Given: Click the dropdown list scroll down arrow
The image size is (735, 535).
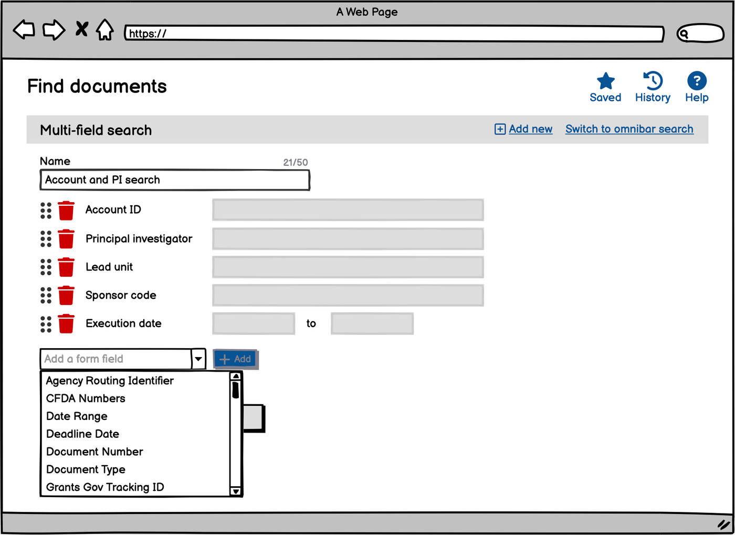Looking at the screenshot, I should 236,491.
